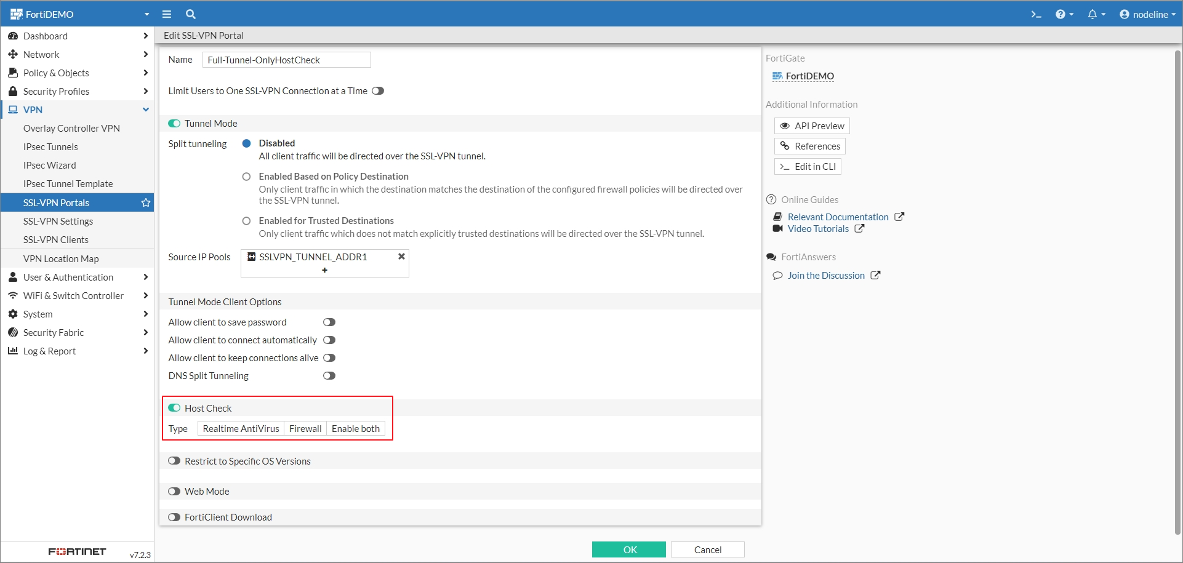Select Enabled Based on Policy Destination radio
This screenshot has height=563, width=1183.
246,177
